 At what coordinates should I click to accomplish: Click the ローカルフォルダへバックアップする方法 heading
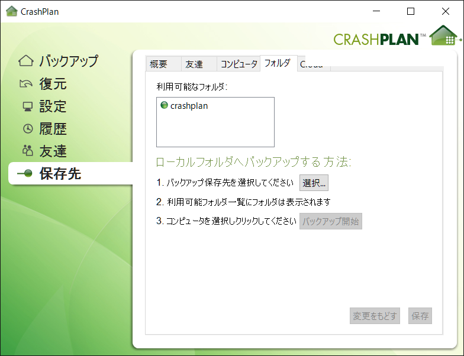coord(253,162)
